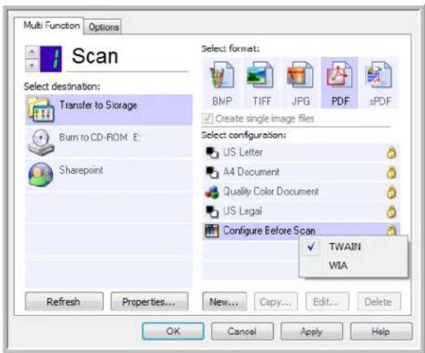This screenshot has height=353, width=425.
Task: Select the PDF format icon
Action: click(x=339, y=75)
